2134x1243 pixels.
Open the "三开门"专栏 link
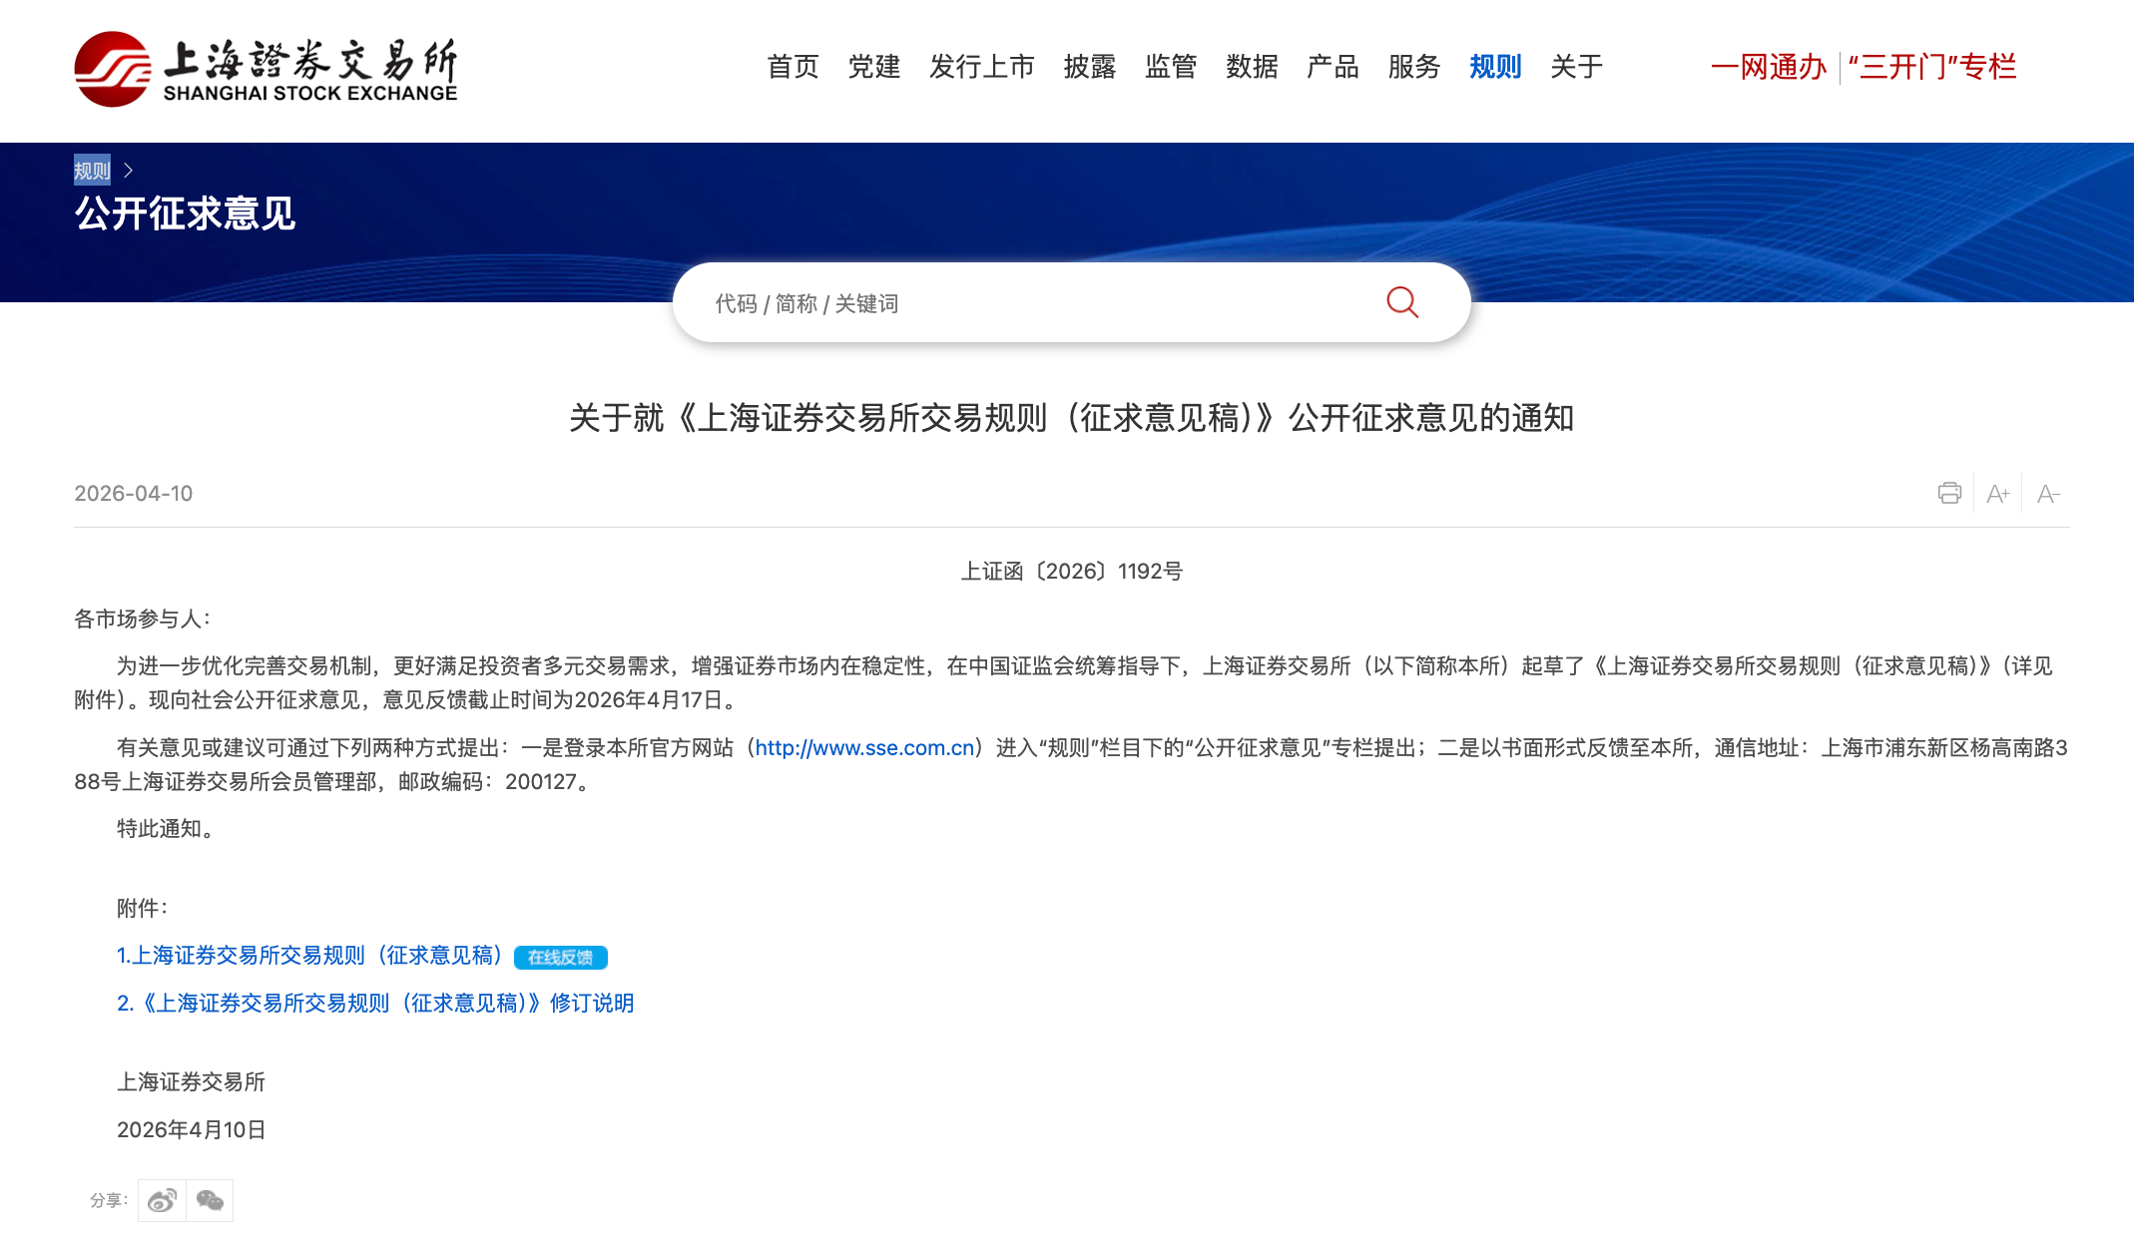pos(1931,67)
